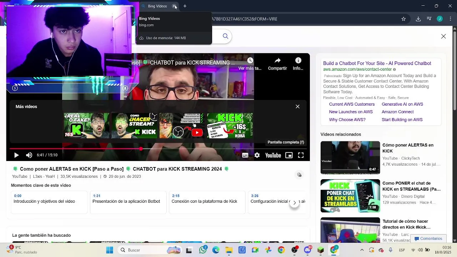Image resolution: width=457 pixels, height=257 pixels.
Task: Open 'Como PONER el chat de KICK' thumbnail
Action: 350,196
